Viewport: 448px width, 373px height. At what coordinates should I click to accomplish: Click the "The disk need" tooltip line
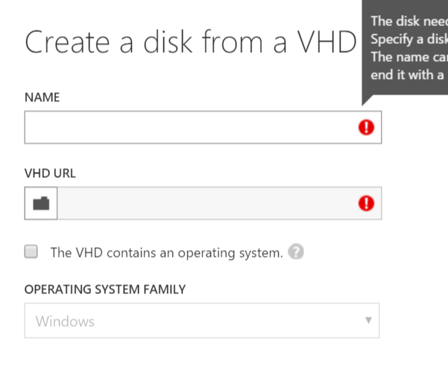pyautogui.click(x=408, y=21)
